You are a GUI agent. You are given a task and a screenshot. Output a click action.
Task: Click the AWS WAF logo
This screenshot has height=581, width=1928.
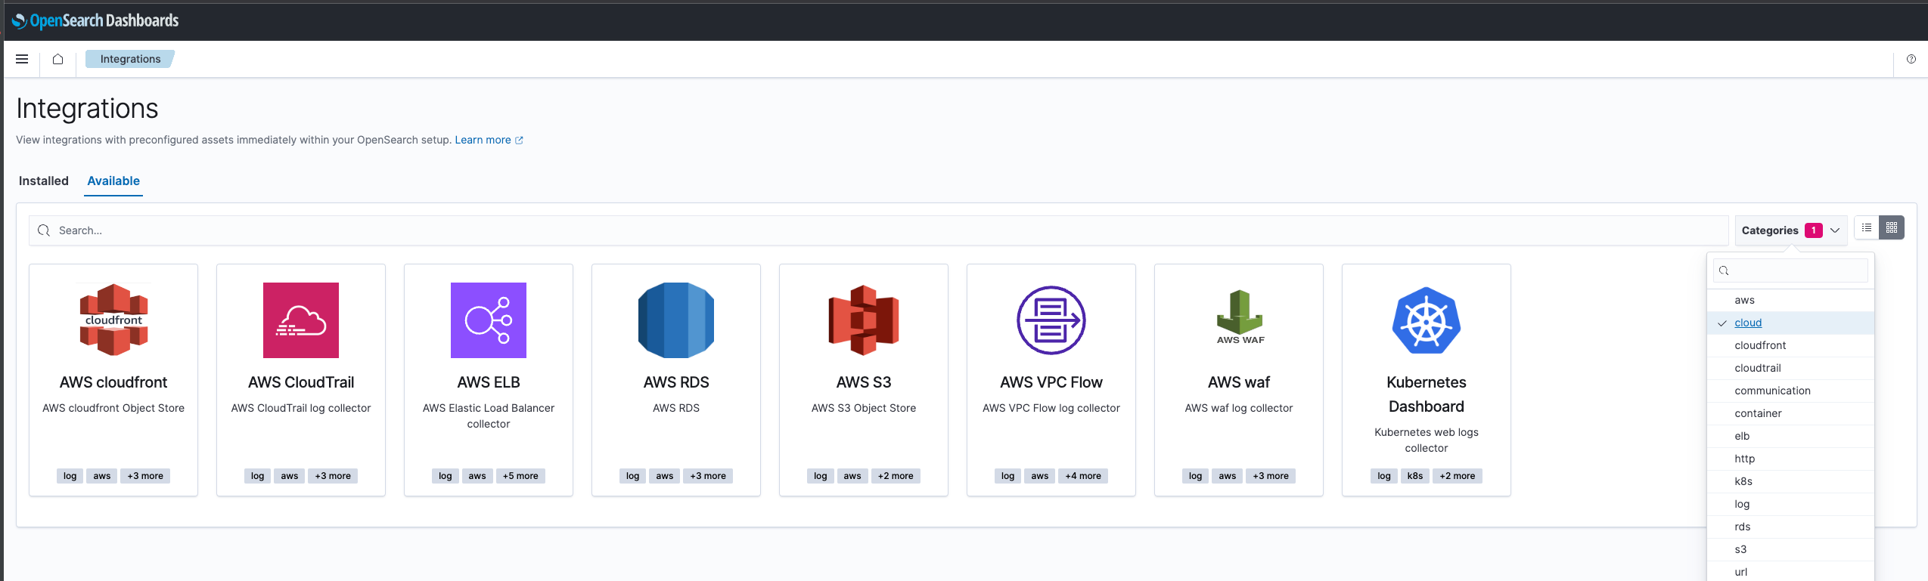point(1239,317)
